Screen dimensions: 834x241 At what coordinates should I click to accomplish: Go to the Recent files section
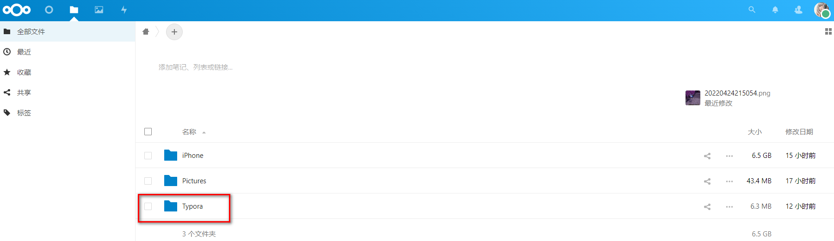[x=24, y=52]
